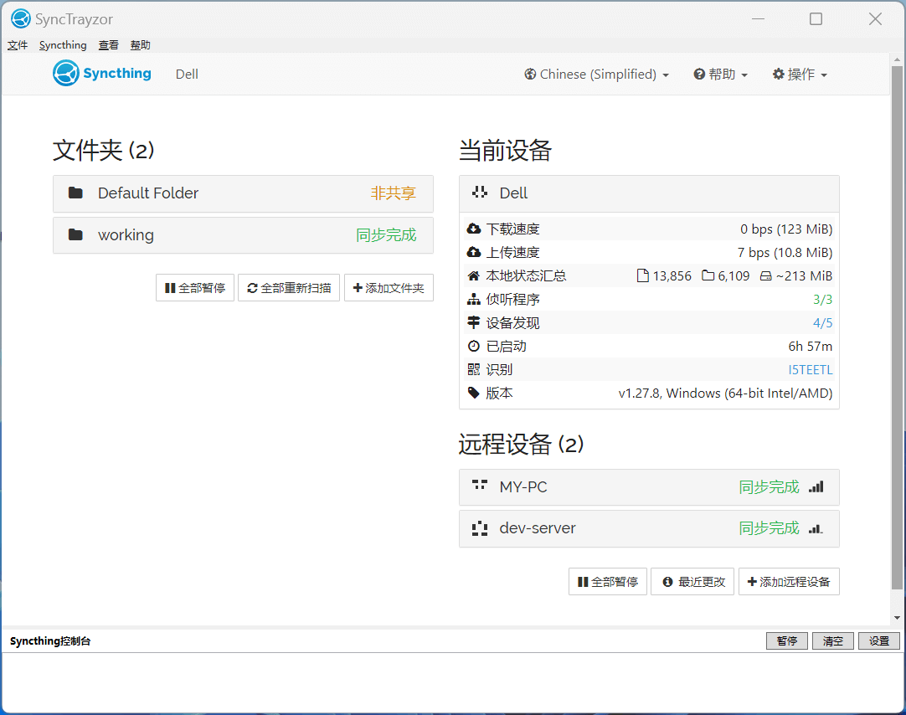This screenshot has width=906, height=715.
Task: Open the Chinese (Simplified) language dropdown
Action: click(597, 75)
